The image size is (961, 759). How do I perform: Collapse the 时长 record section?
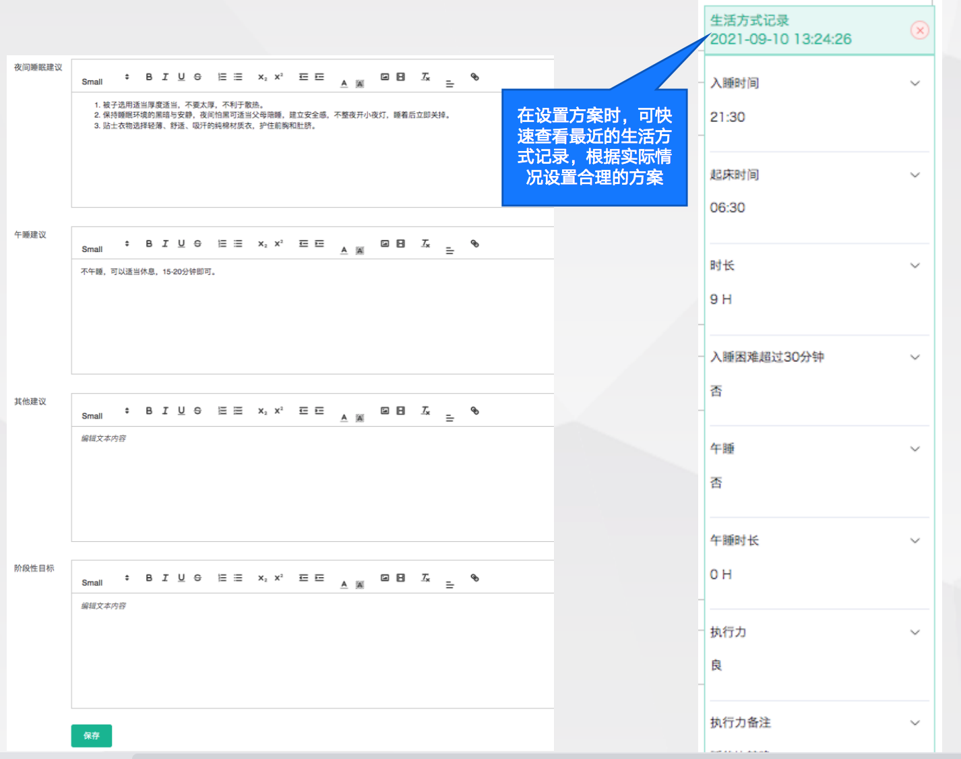(x=915, y=266)
